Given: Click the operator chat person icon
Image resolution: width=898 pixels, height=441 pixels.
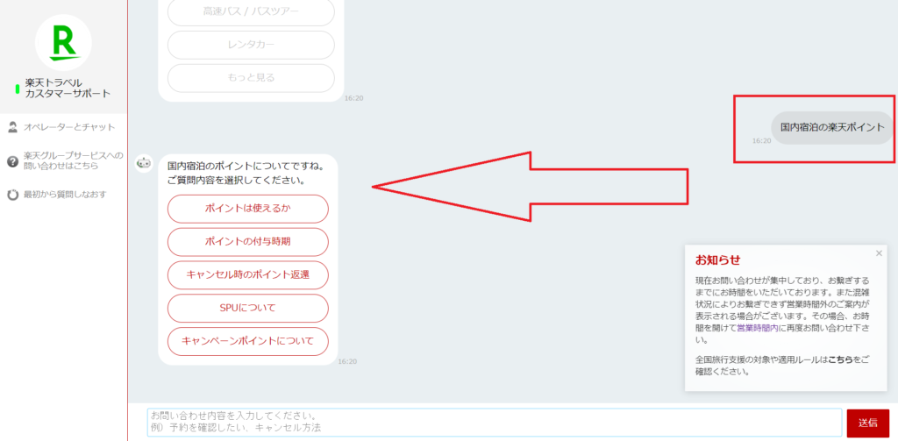Looking at the screenshot, I should 12,127.
